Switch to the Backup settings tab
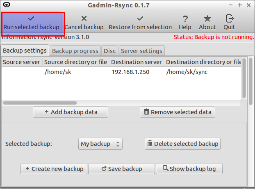255x189 pixels. click(x=25, y=51)
